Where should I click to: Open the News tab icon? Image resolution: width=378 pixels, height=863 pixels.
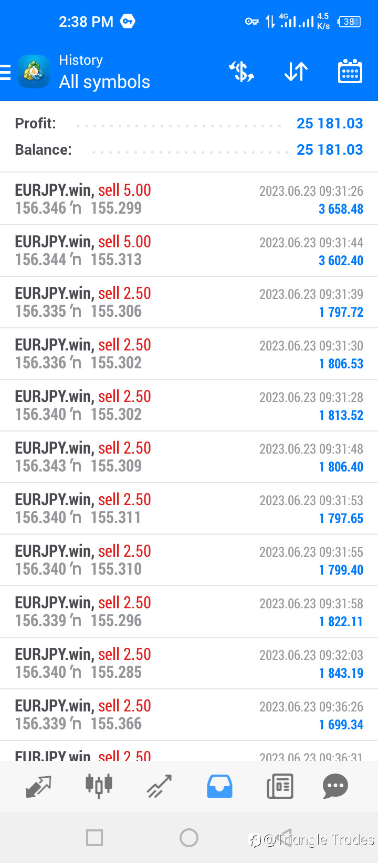(280, 786)
